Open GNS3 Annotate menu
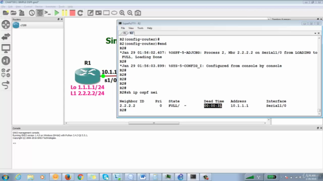This screenshot has width=323, height=181. (x=50, y=7)
